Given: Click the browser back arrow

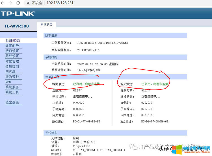Looking at the screenshot, I should click(x=2, y=3).
